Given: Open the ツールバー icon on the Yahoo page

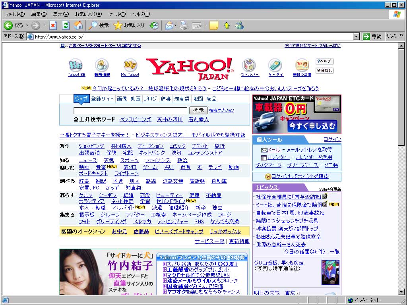Looking at the screenshot, I should (x=250, y=65).
